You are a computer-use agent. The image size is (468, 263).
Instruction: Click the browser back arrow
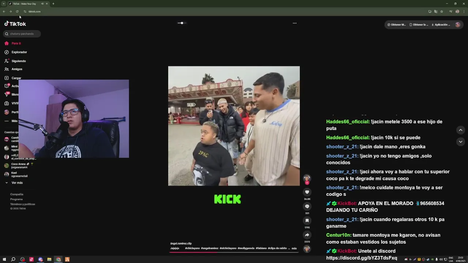click(4, 11)
